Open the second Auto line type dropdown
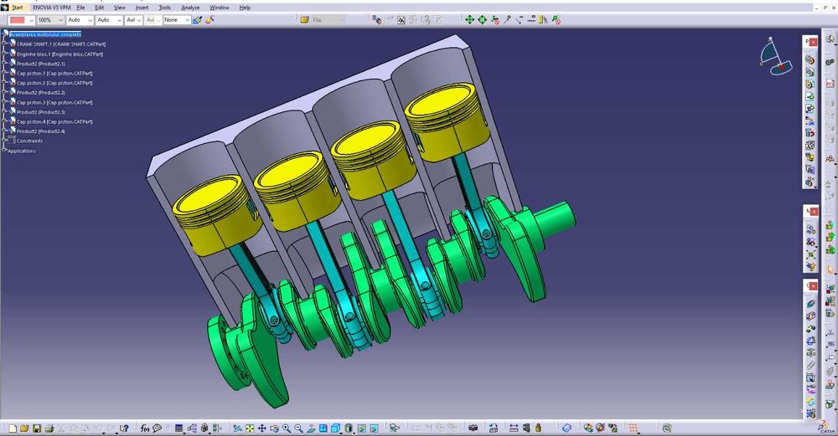 pos(119,20)
